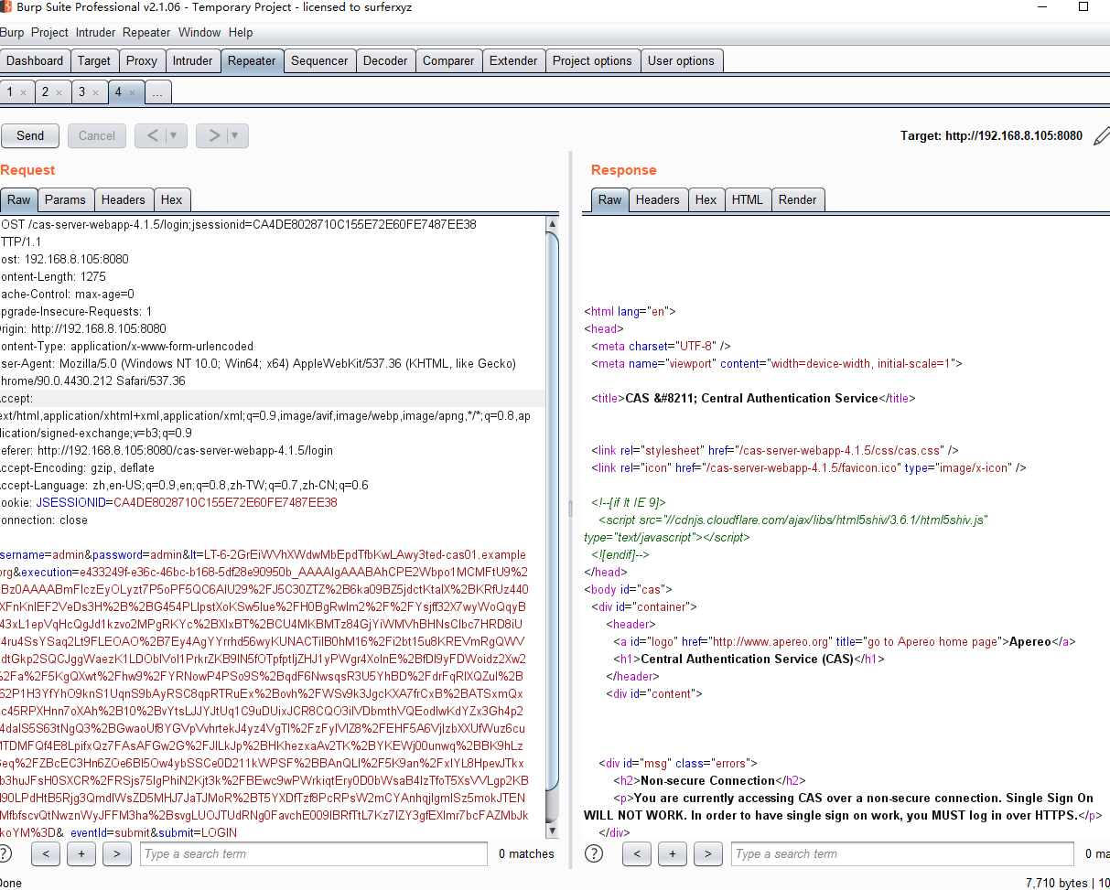Click the Non-secure Connection heading in response
Viewport: 1110px width, 890px height.
707,780
